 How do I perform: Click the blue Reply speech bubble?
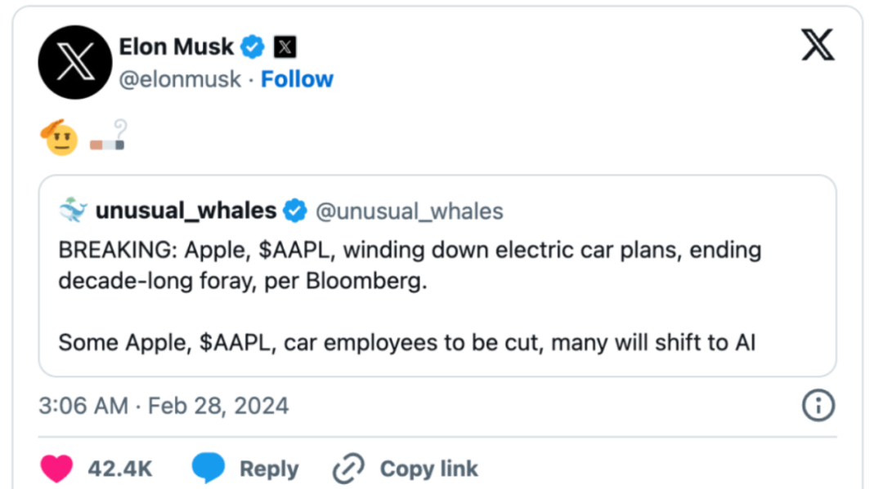pos(208,469)
